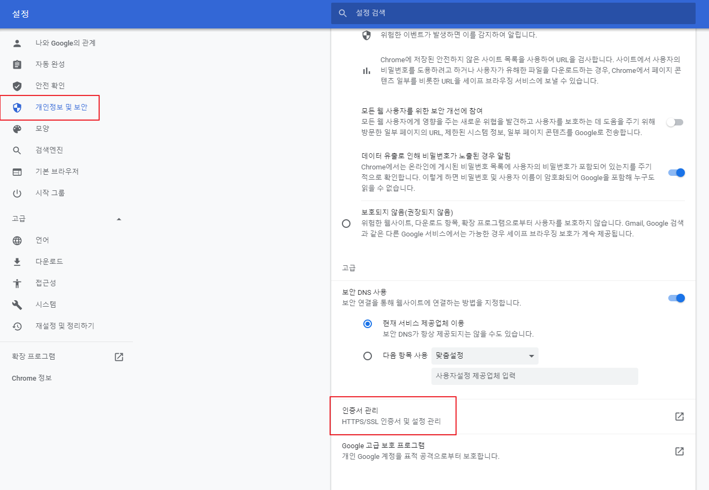Turn off the 비밀번호 노출 알림 toggle
This screenshot has width=709, height=490.
[676, 173]
